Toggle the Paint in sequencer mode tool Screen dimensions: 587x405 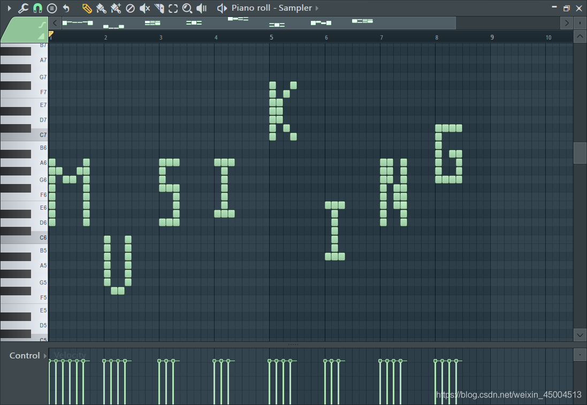(x=116, y=8)
